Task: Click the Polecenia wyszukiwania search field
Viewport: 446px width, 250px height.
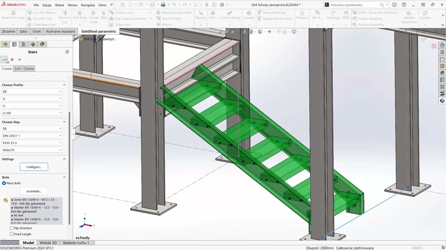Action: (x=354, y=5)
